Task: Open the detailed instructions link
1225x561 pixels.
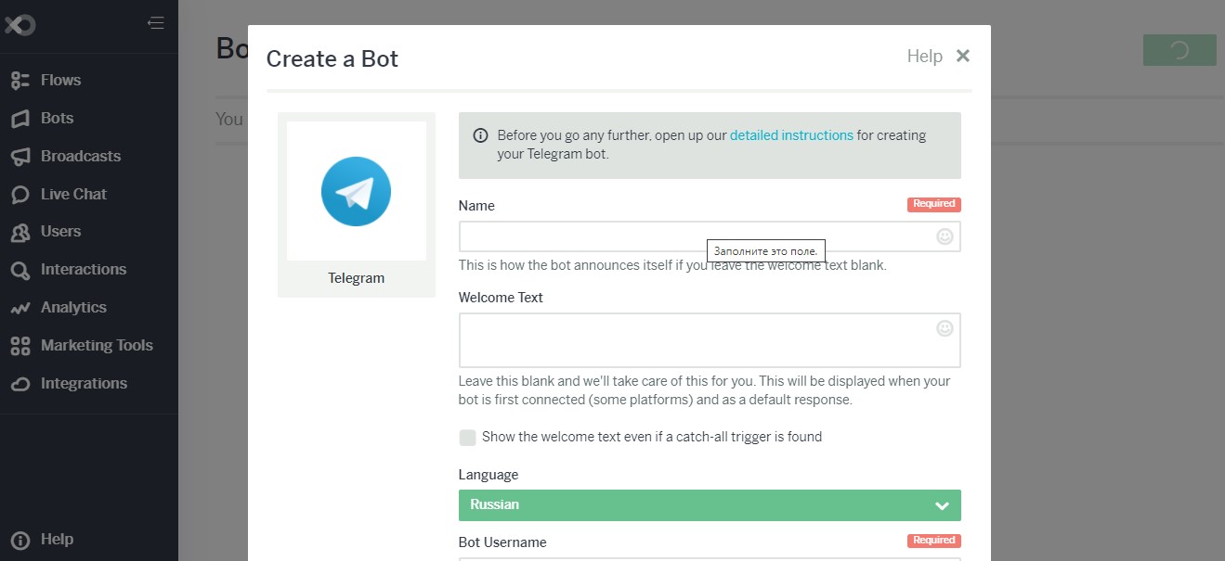Action: click(791, 135)
